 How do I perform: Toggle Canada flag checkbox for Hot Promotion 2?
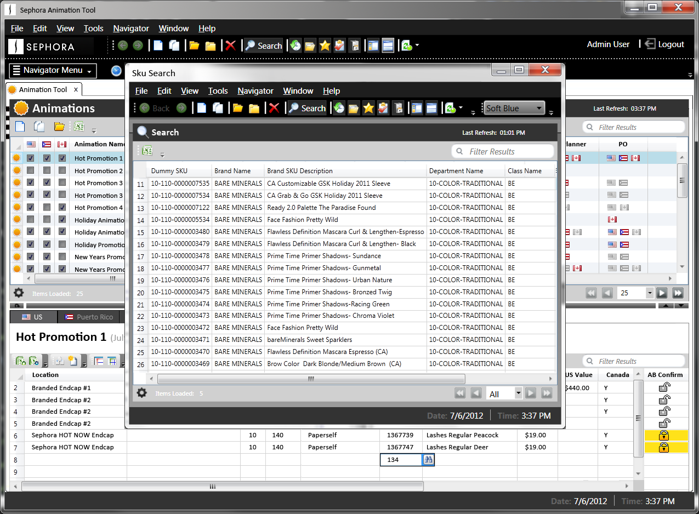pos(62,170)
